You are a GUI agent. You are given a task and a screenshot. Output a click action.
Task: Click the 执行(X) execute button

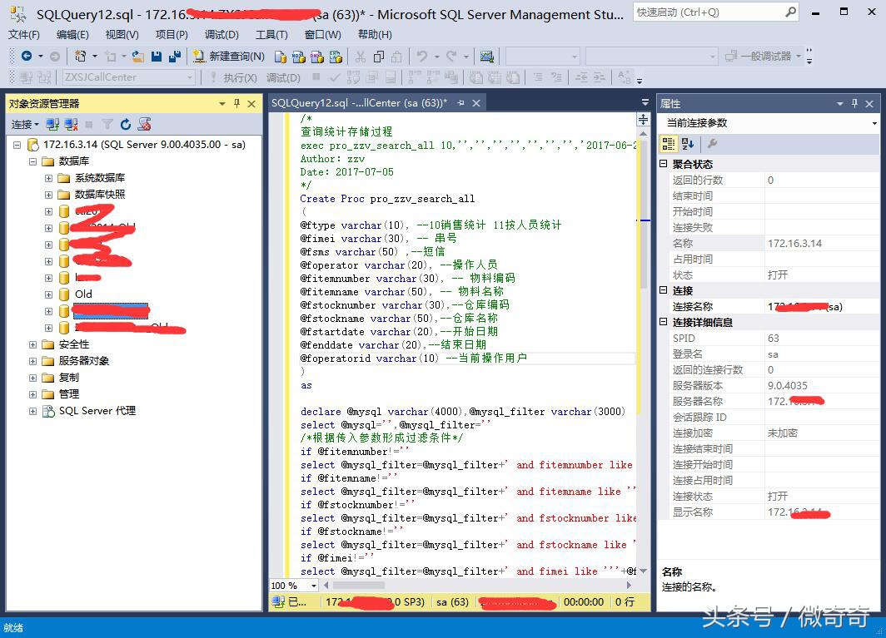[x=233, y=77]
